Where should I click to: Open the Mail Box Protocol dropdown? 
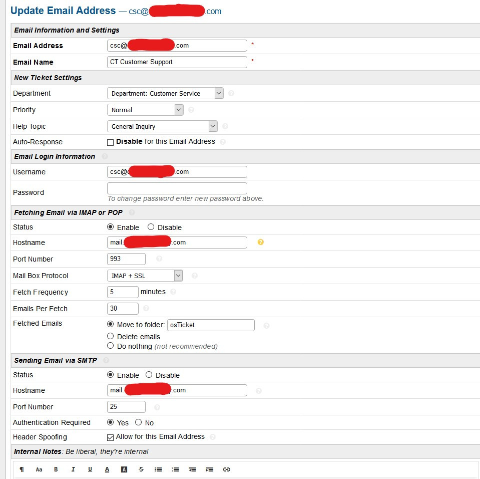[145, 276]
